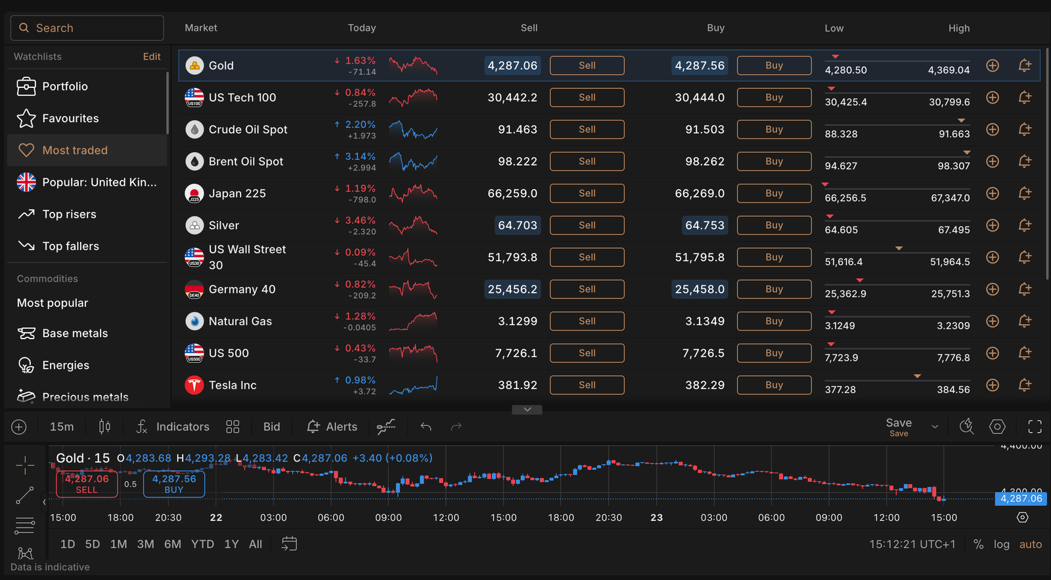Buy Tesla Inc
Viewport: 1051px width, 580px height.
pyautogui.click(x=774, y=385)
